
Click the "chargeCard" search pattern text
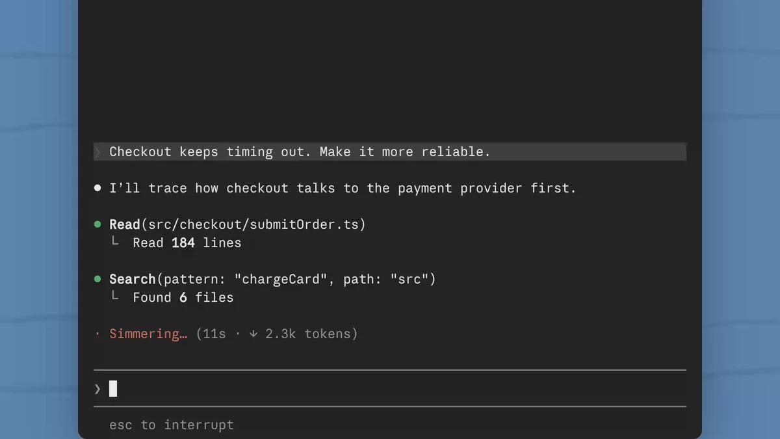click(281, 279)
